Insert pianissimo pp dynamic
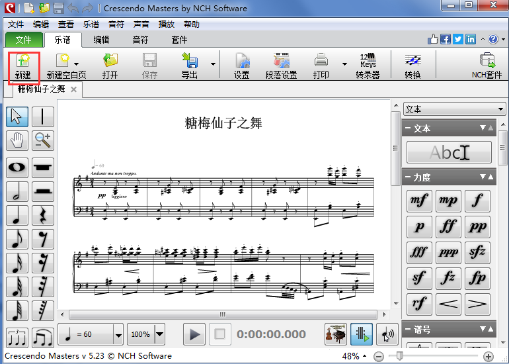The image size is (509, 364). (477, 227)
